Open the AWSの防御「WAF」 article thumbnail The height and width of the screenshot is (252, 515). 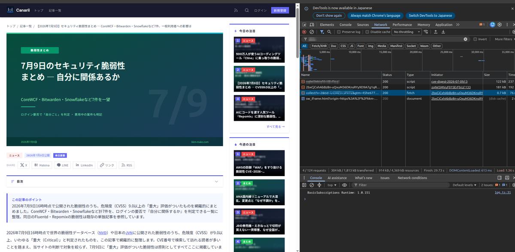[x=259, y=163]
